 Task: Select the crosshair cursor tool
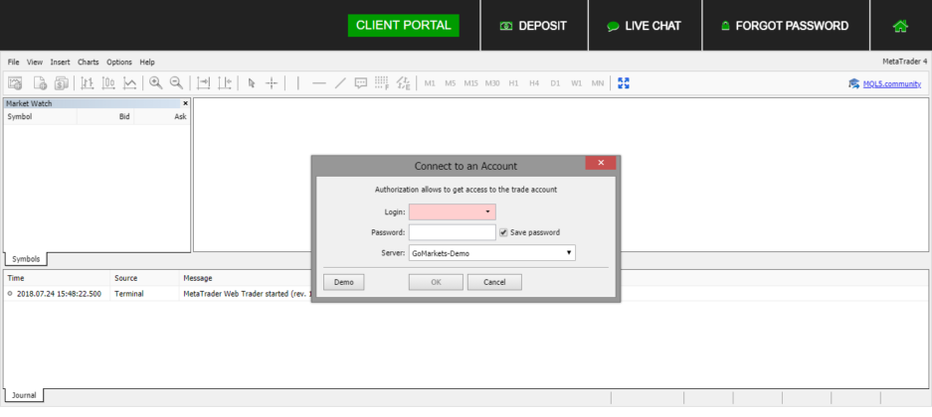click(x=272, y=83)
